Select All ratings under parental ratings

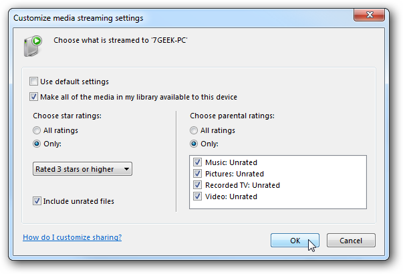pos(194,130)
